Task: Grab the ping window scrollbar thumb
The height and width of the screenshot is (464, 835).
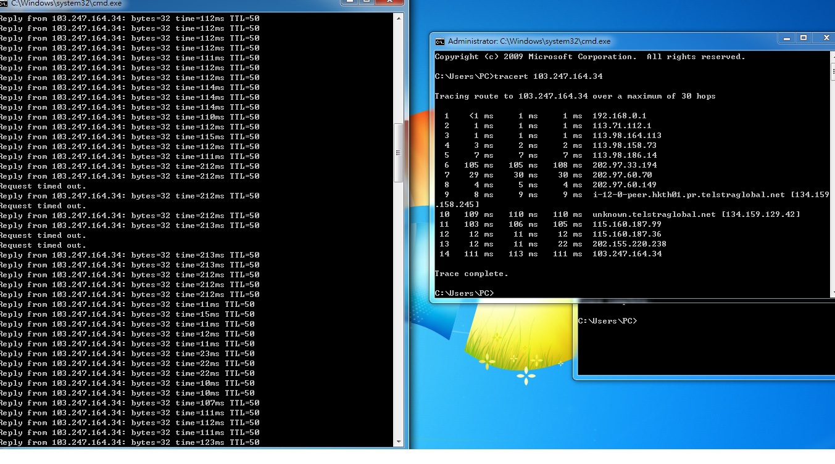Action: [399, 152]
